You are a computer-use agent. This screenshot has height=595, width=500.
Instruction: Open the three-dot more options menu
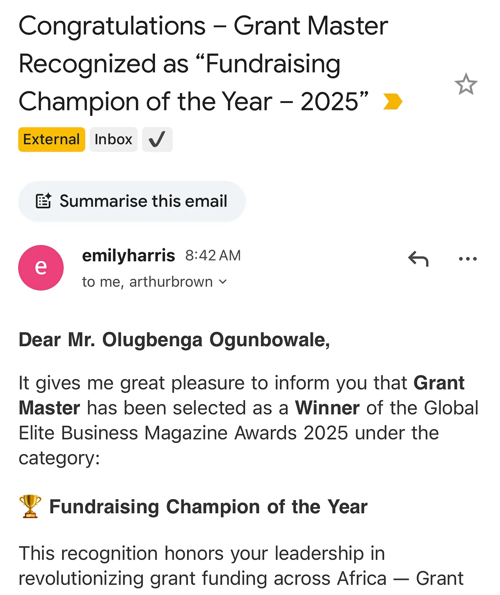[x=467, y=259]
